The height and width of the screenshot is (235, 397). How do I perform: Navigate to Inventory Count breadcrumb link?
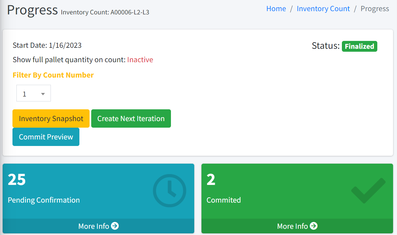click(x=323, y=9)
